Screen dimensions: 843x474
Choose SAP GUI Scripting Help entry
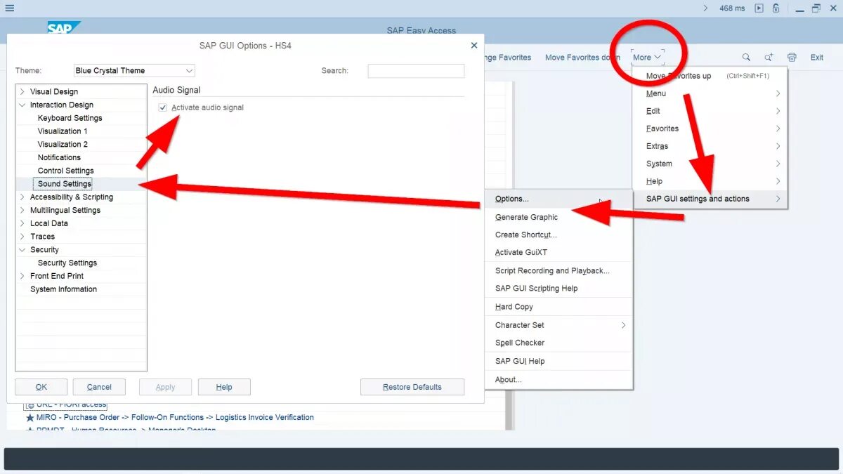coord(559,288)
